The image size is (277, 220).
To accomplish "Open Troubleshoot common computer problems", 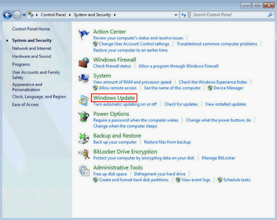I will (217, 44).
